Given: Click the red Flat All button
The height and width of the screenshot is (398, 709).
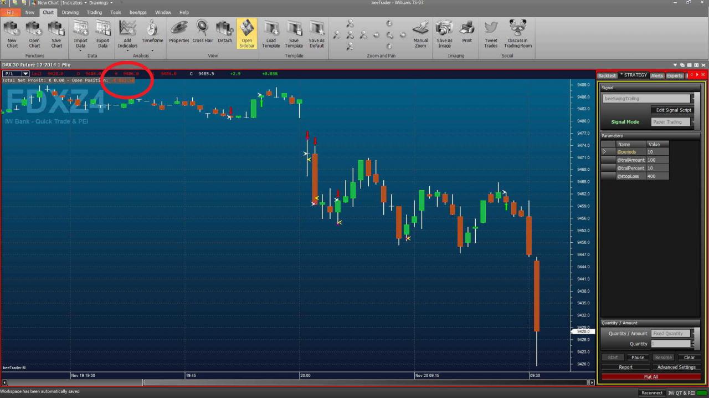Looking at the screenshot, I should pos(651,377).
